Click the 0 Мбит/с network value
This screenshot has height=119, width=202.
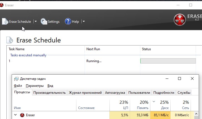coord(182,115)
